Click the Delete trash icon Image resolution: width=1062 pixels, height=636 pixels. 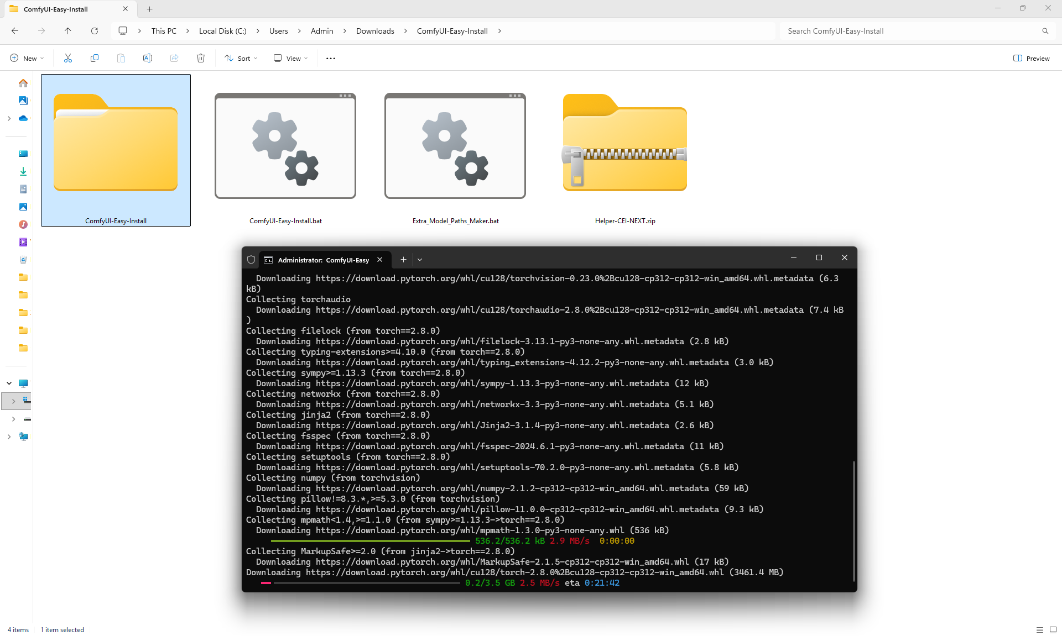(201, 58)
